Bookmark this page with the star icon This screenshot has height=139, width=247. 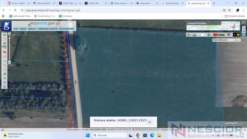(230, 10)
